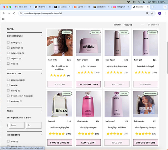Screen dimensions: 168x150
Task: Switch to the Gmail Inbox tab
Action: (23, 7)
